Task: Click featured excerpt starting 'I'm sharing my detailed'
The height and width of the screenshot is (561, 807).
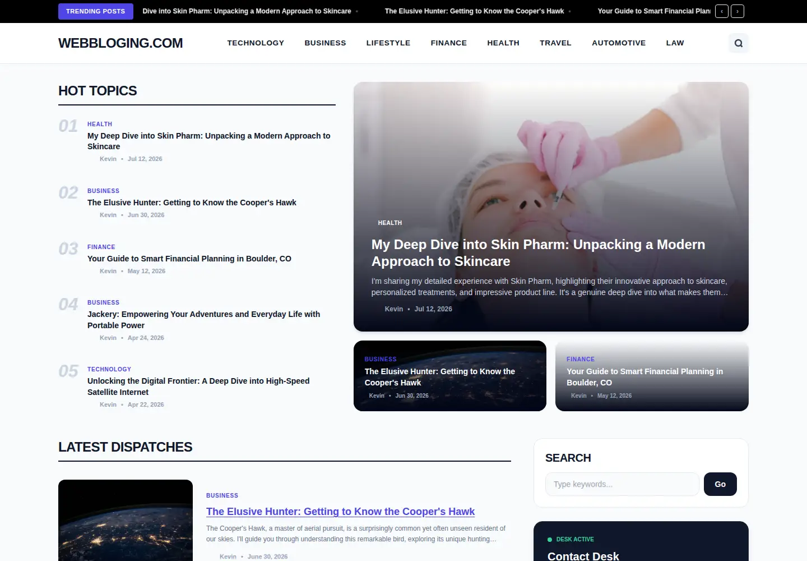Action: click(x=550, y=287)
